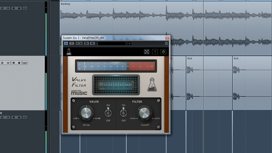Click the Valve Filter title text
This screenshot has height=153, width=272.
[x=79, y=82]
